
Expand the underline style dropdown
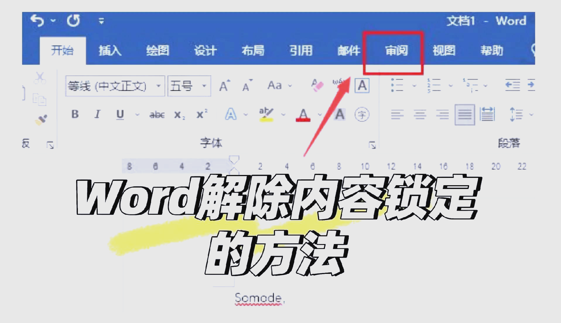137,115
